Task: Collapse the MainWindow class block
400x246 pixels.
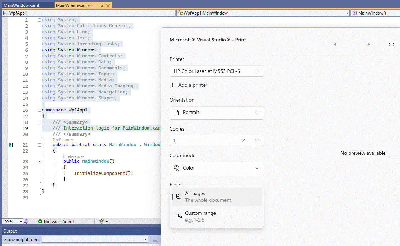Action: [39, 145]
